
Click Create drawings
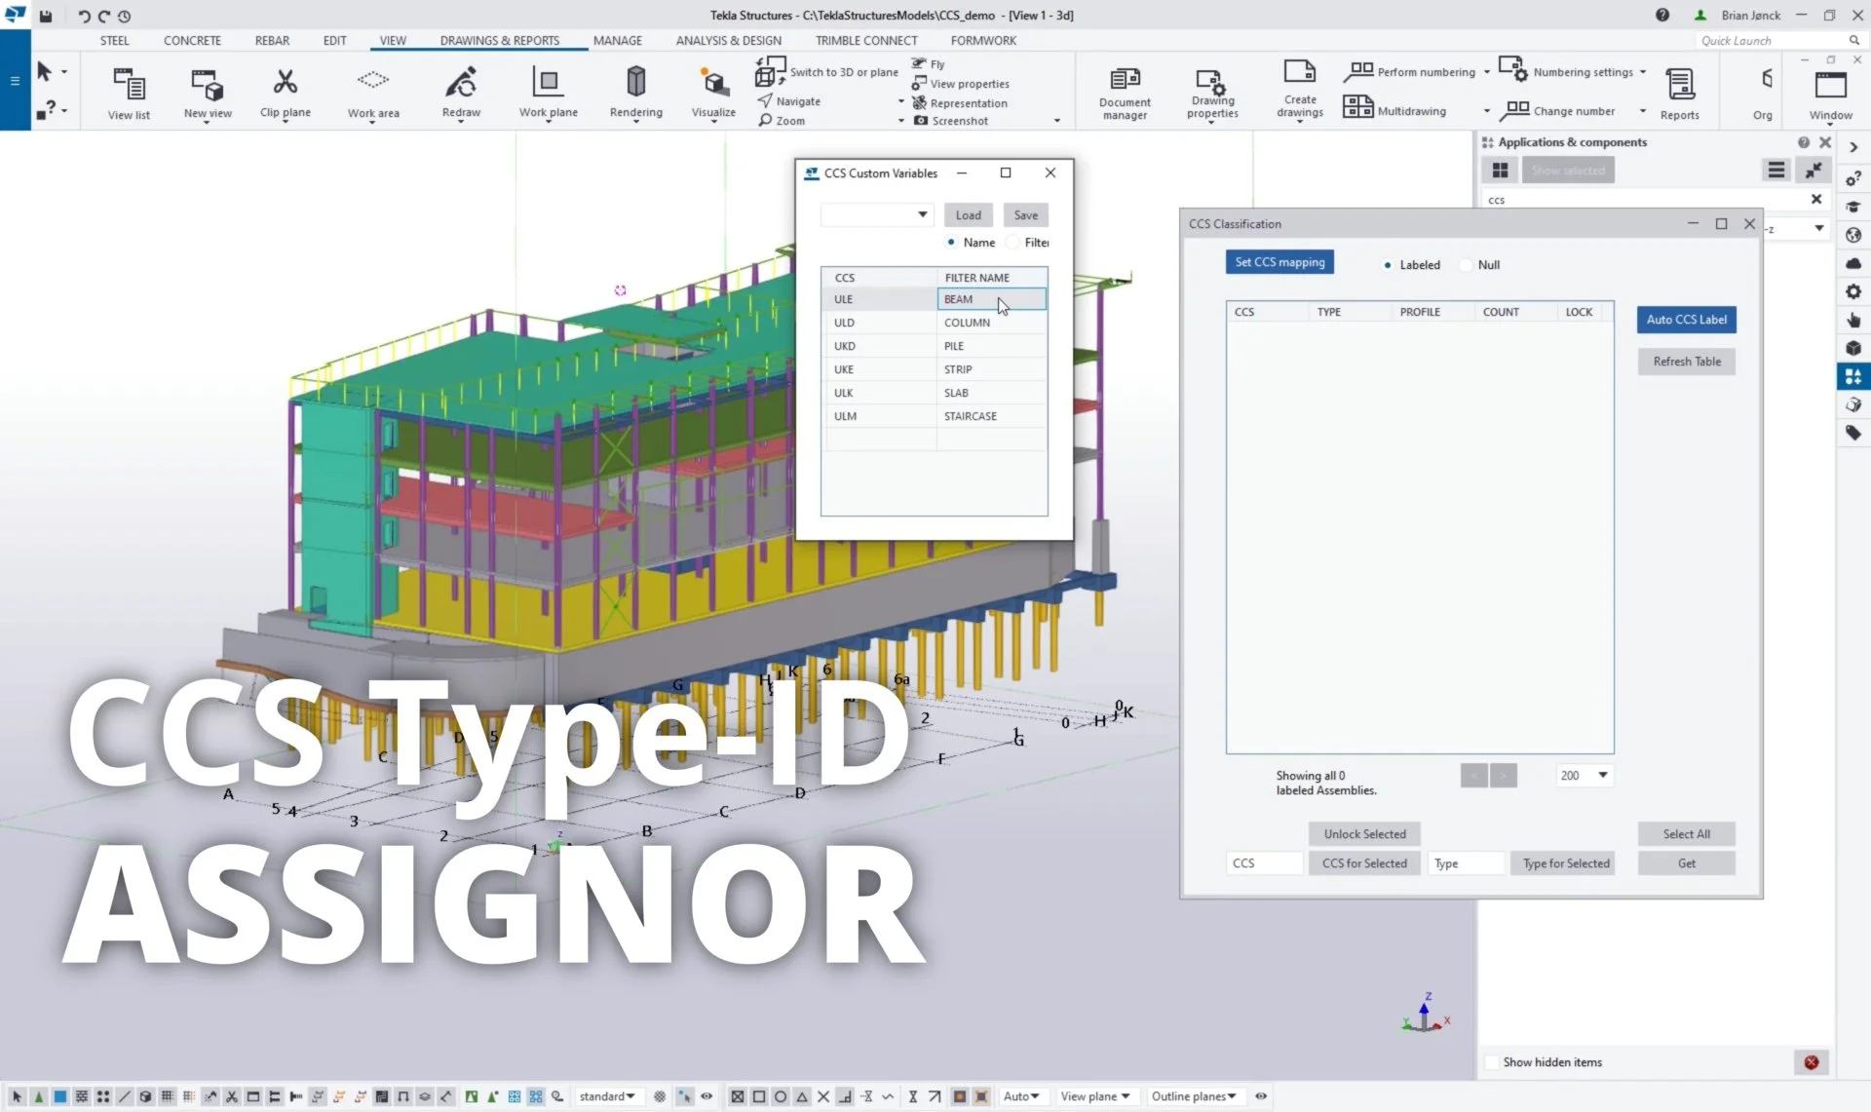(1300, 90)
